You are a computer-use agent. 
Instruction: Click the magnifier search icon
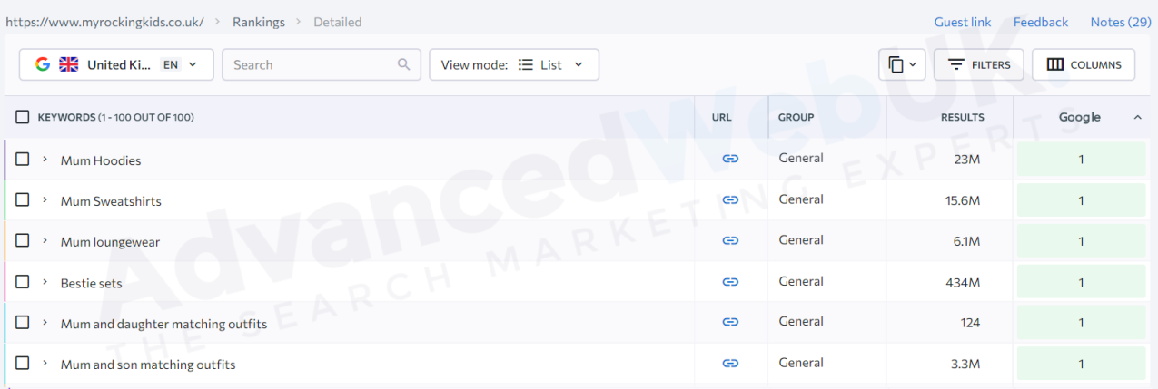coord(404,64)
